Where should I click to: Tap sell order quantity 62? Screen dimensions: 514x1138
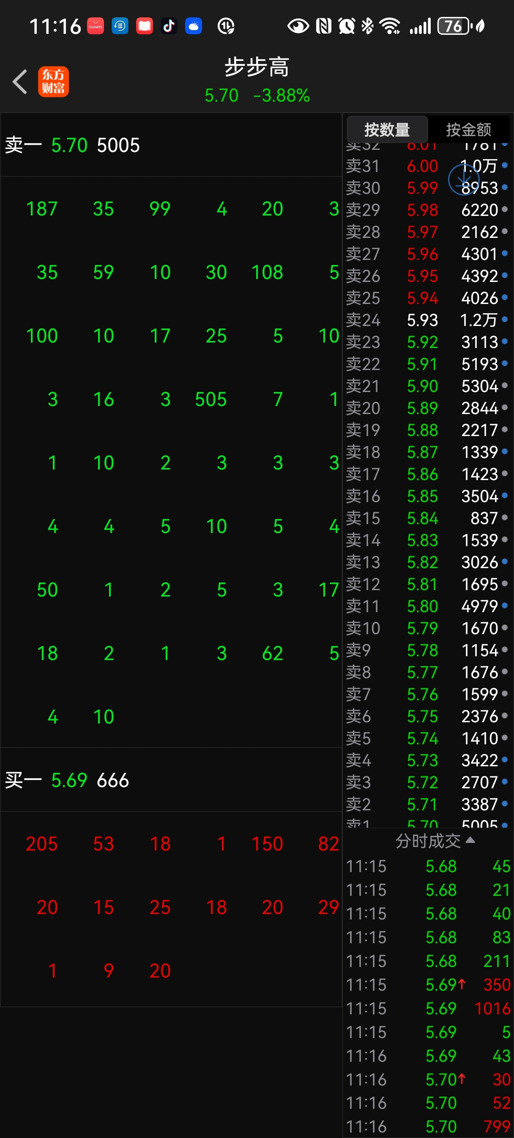pyautogui.click(x=273, y=653)
